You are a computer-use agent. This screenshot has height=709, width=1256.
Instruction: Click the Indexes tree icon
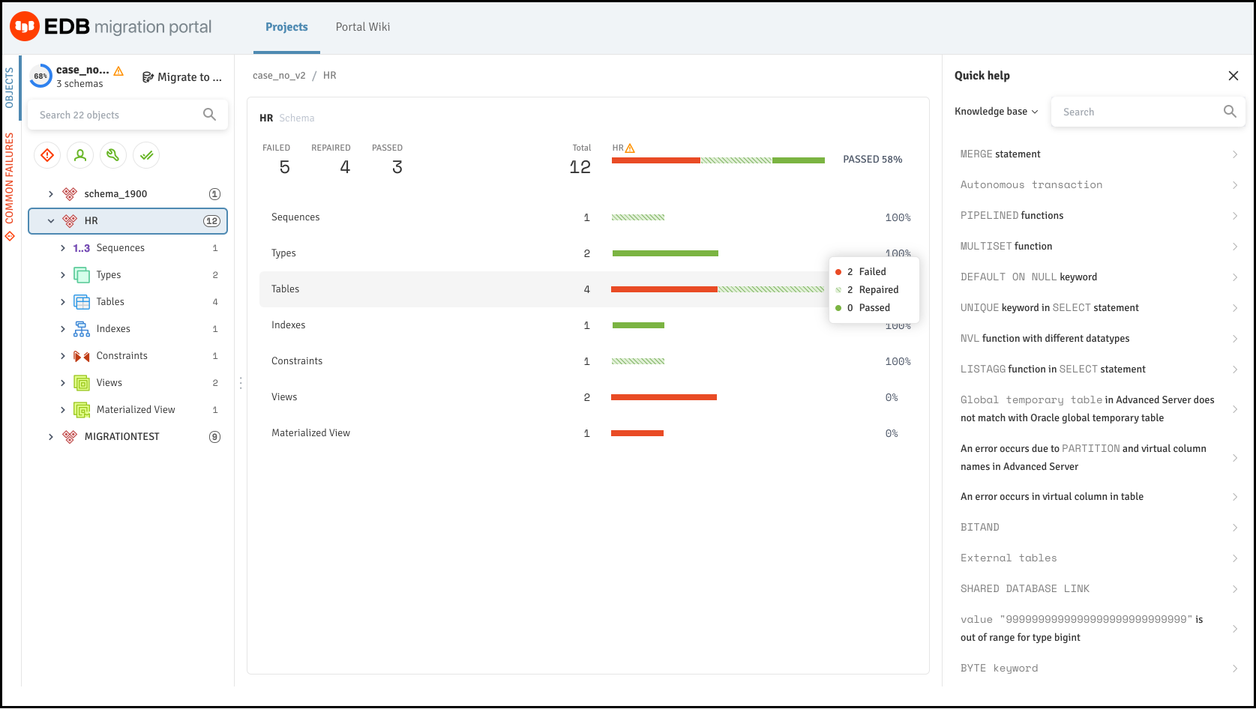81,329
